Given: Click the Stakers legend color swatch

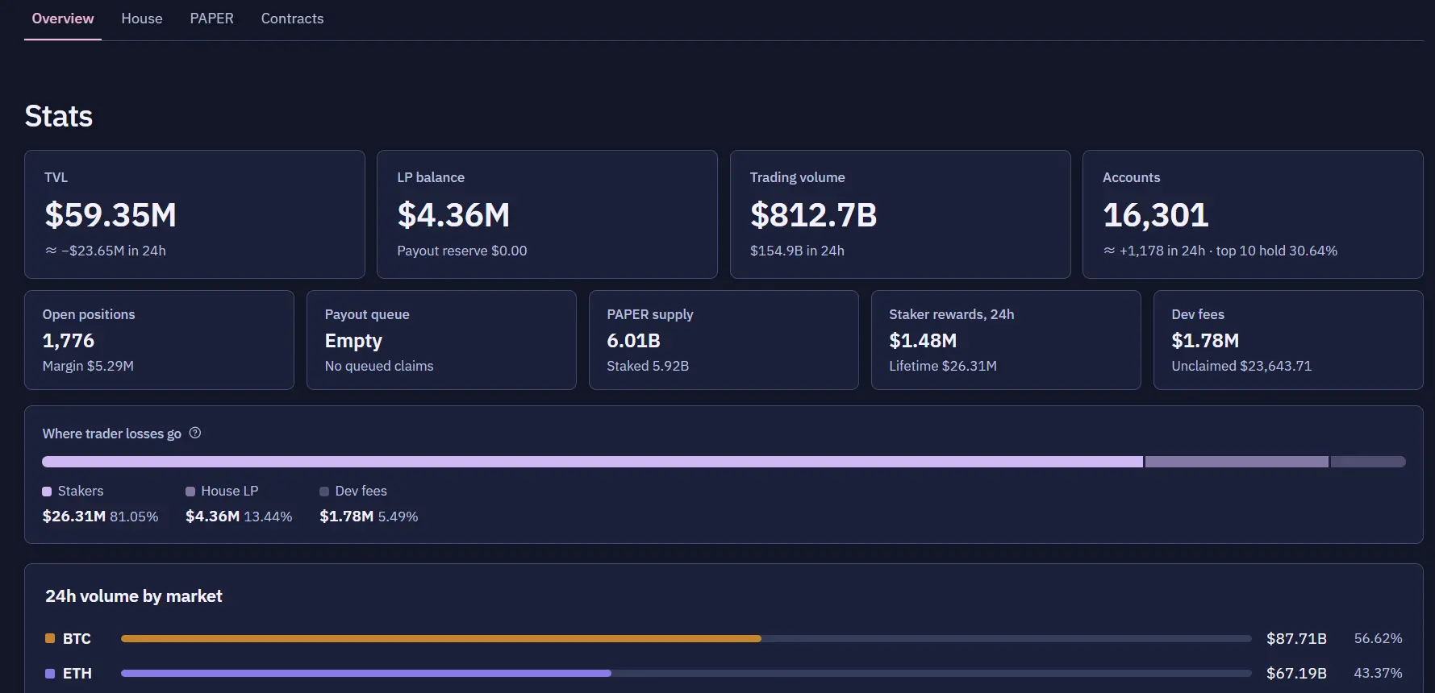Looking at the screenshot, I should click(x=47, y=492).
